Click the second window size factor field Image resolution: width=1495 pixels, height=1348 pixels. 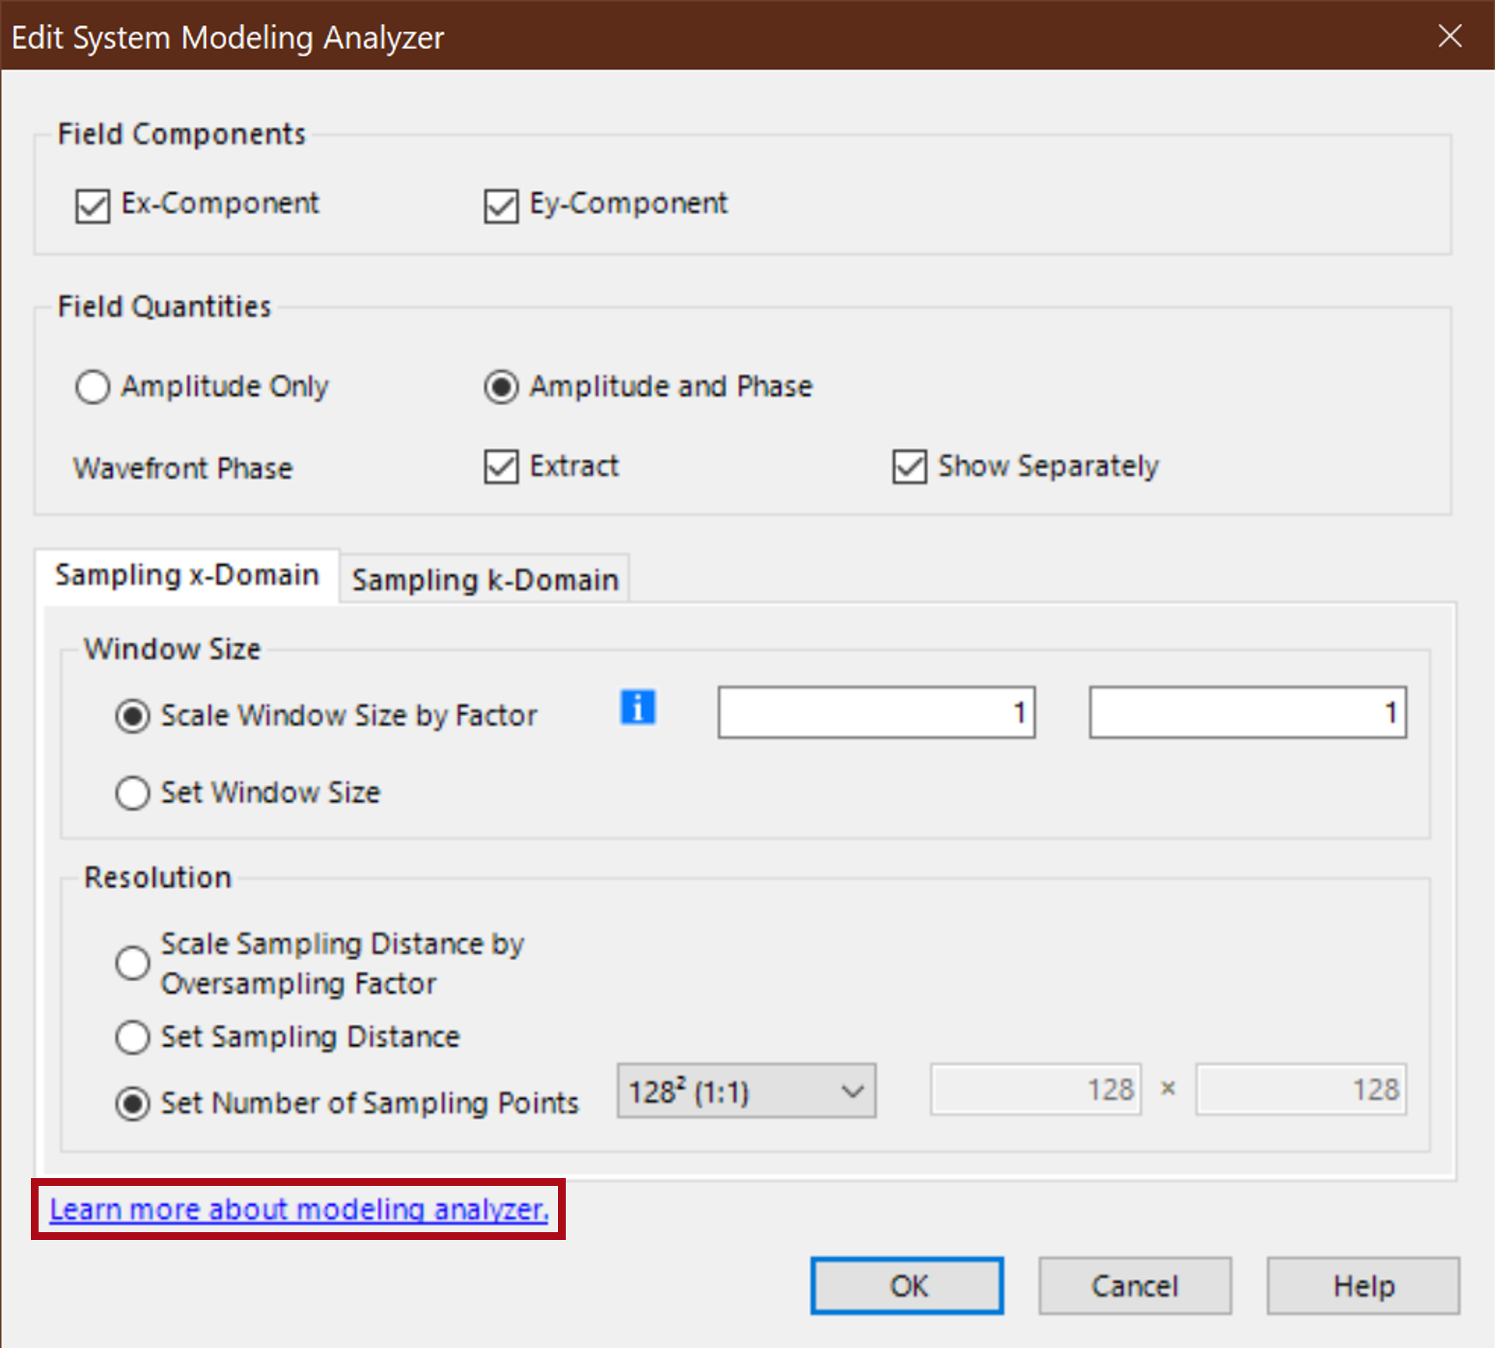pos(1248,712)
